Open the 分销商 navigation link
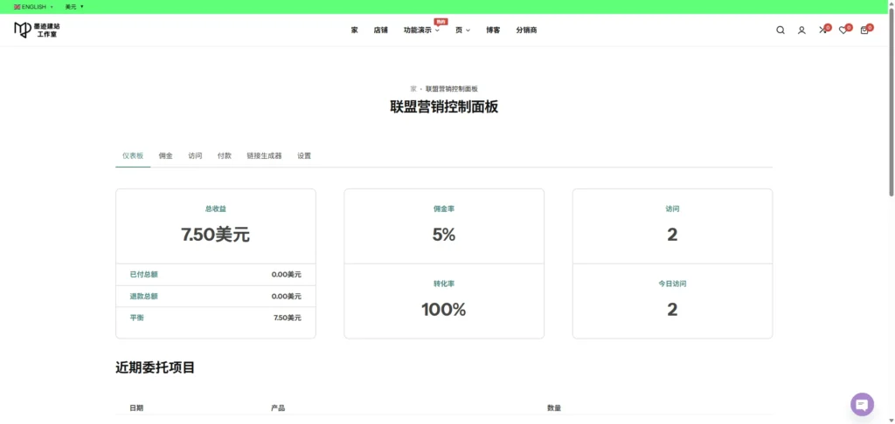The image size is (895, 424). pyautogui.click(x=526, y=31)
